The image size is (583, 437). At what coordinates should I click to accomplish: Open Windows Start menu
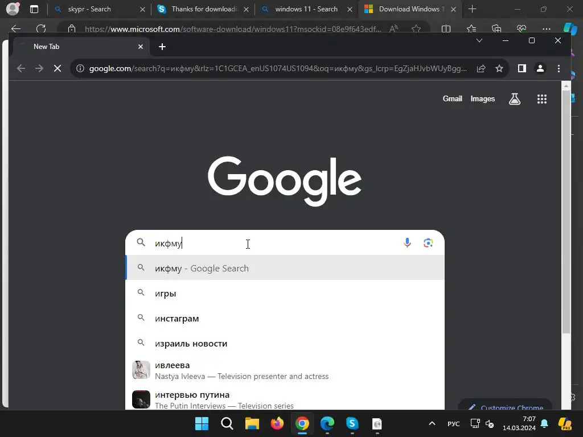(202, 423)
